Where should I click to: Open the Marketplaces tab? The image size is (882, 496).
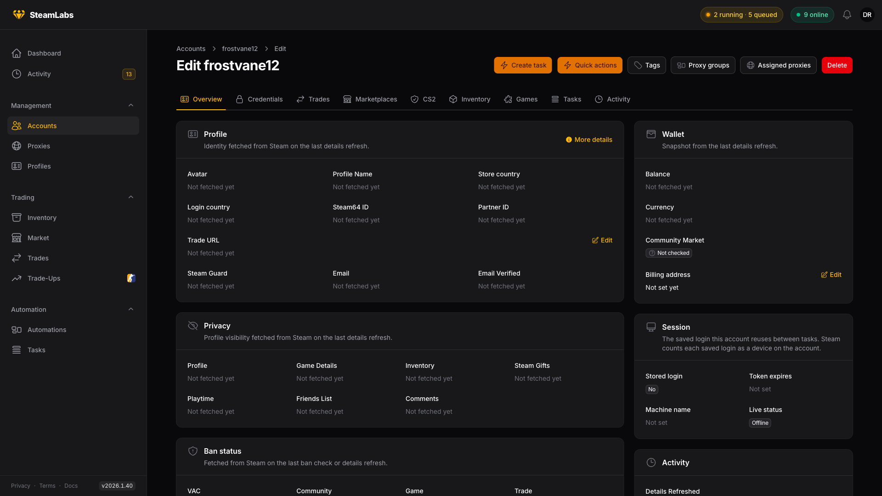tap(370, 99)
